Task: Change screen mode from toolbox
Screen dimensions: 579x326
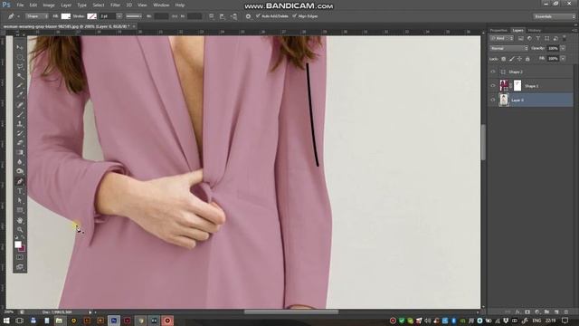Action: point(20,267)
